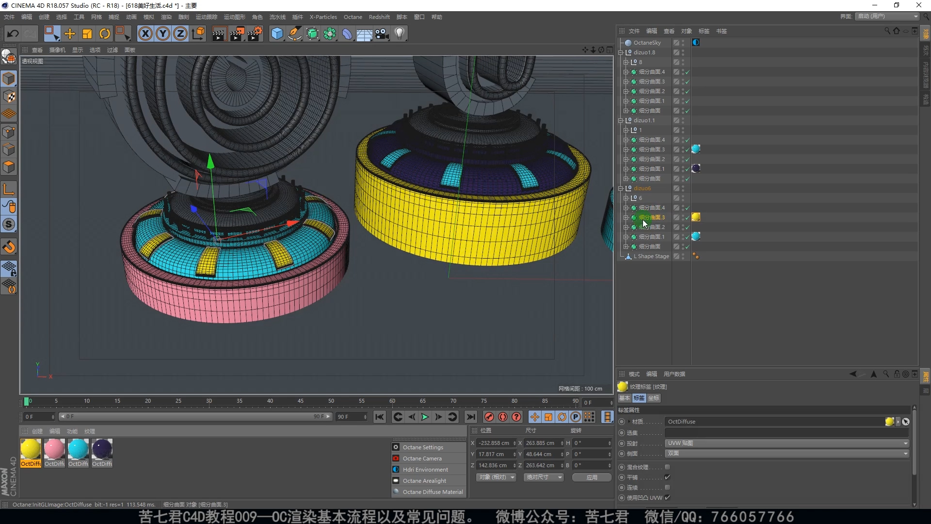Uncheck the 平铺 checkbox
This screenshot has height=524, width=931.
pyautogui.click(x=667, y=477)
